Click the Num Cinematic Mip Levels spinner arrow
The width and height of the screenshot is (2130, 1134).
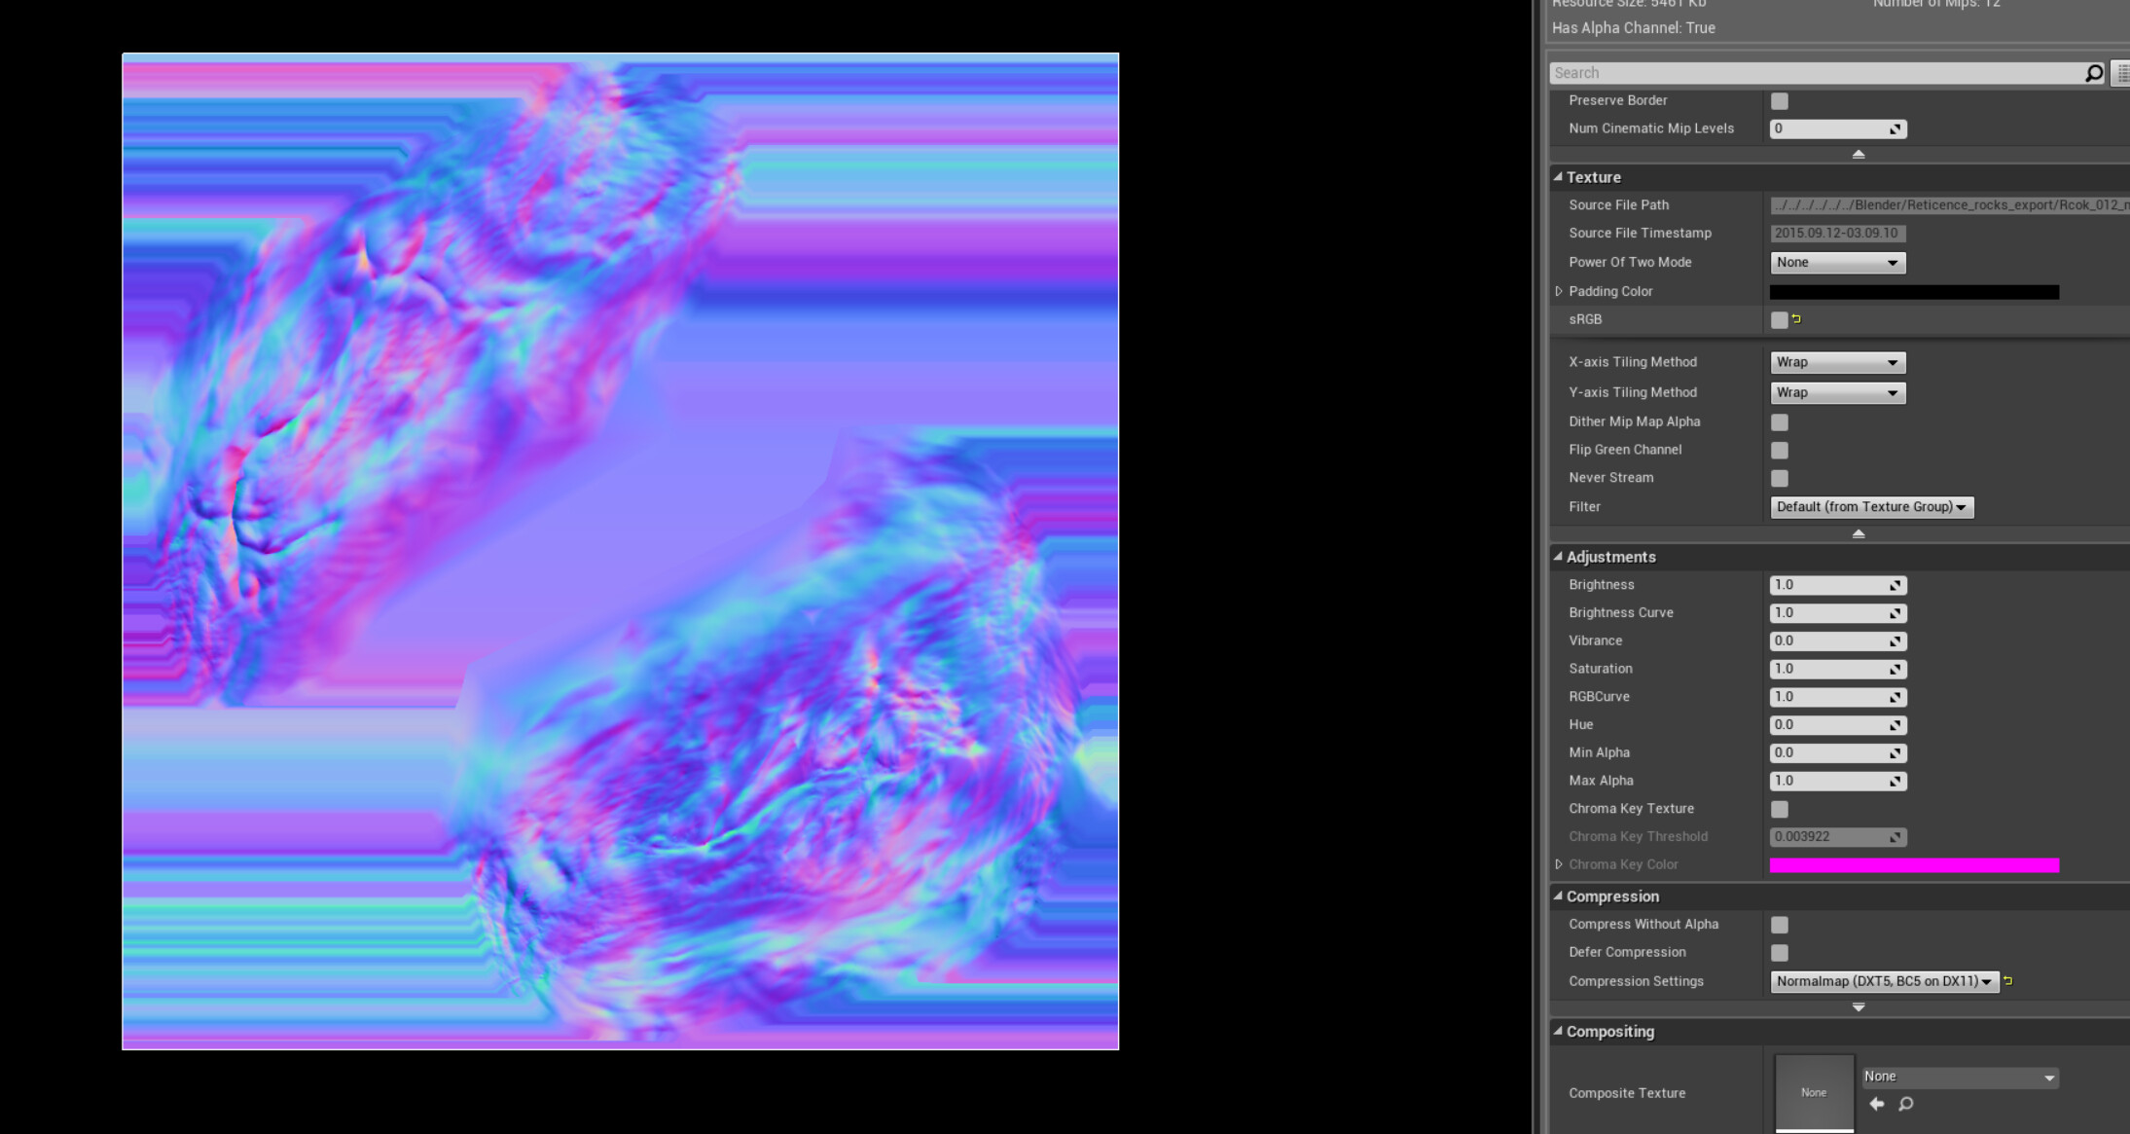(x=1895, y=129)
